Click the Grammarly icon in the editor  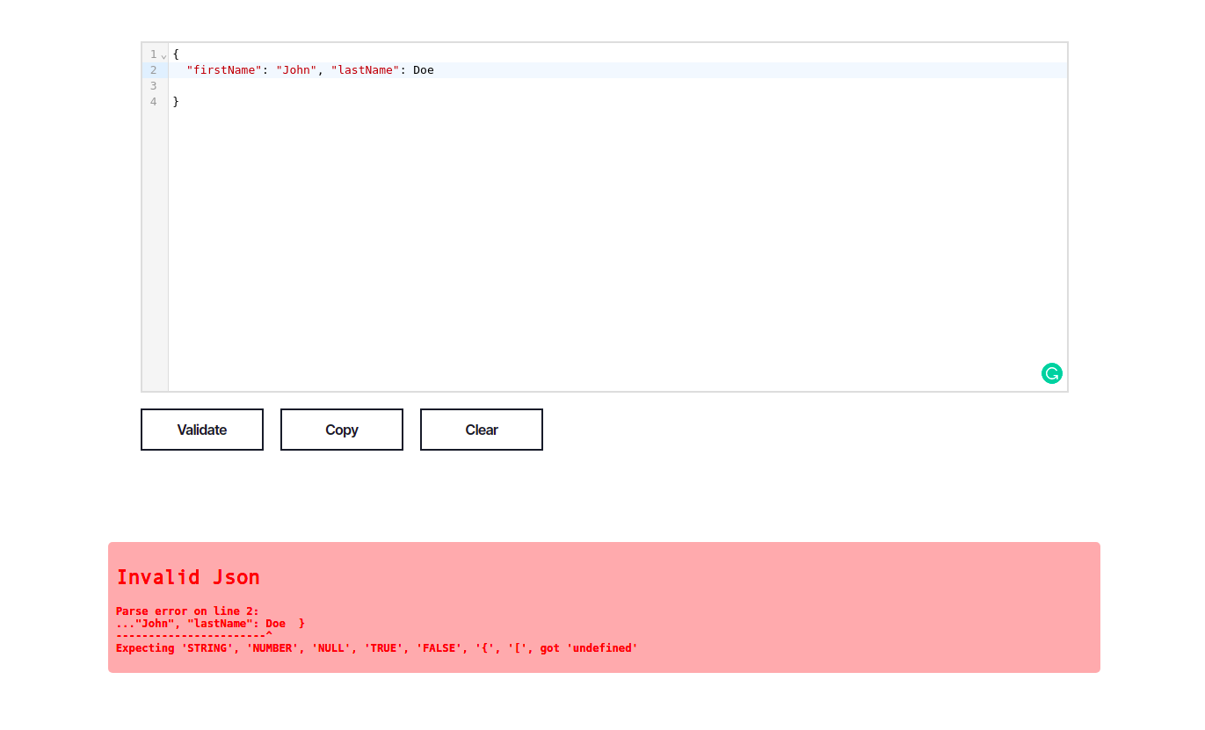[1052, 373]
